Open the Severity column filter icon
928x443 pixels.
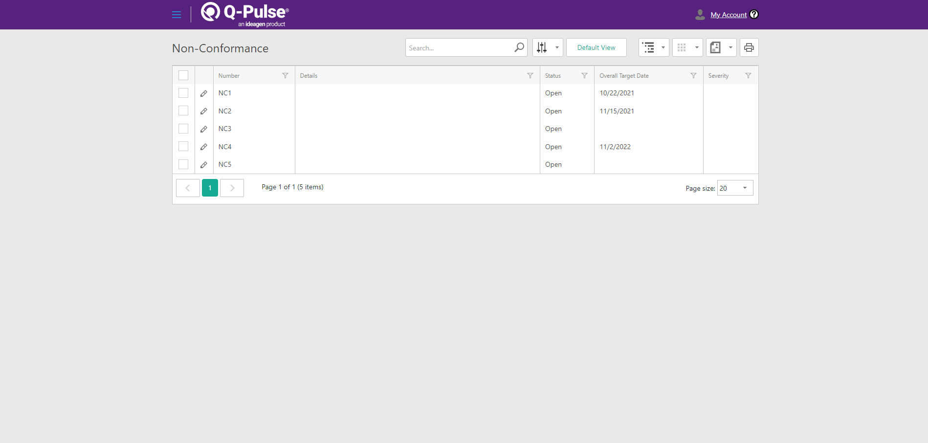point(748,76)
